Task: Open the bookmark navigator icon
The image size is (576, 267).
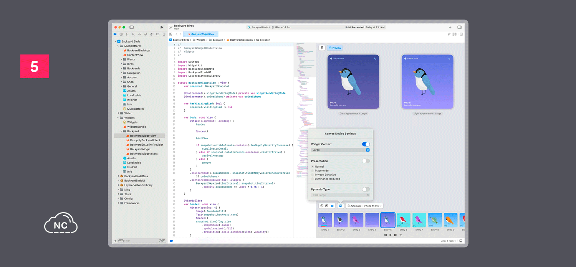Action: click(x=127, y=34)
